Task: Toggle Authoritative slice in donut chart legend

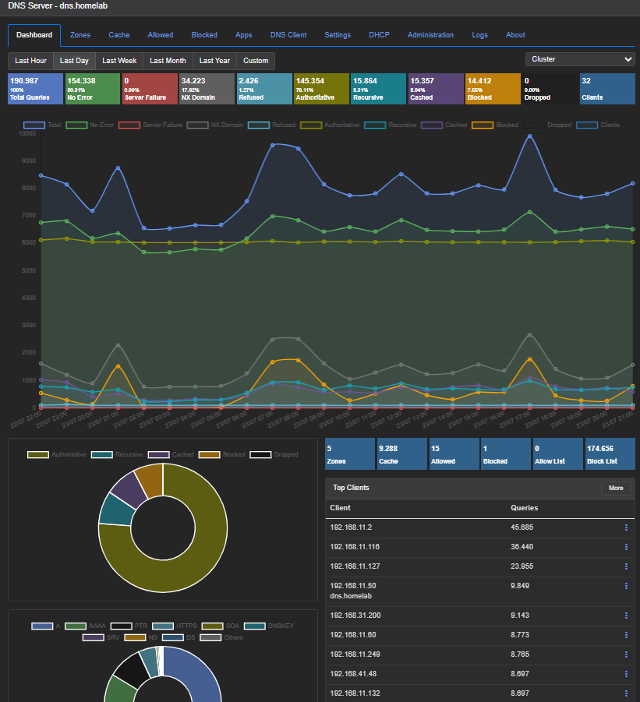Action: click(57, 454)
